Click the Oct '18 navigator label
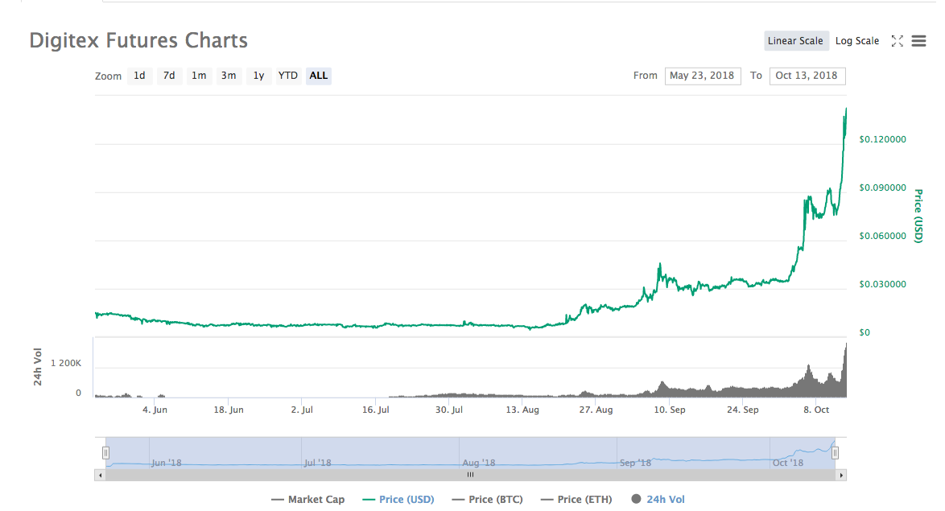Viewport: 945px width, 511px height. pyautogui.click(x=788, y=463)
